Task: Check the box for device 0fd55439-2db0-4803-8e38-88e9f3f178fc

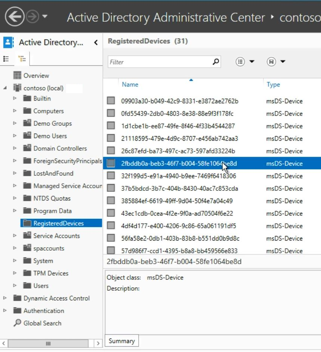Action: point(111,113)
